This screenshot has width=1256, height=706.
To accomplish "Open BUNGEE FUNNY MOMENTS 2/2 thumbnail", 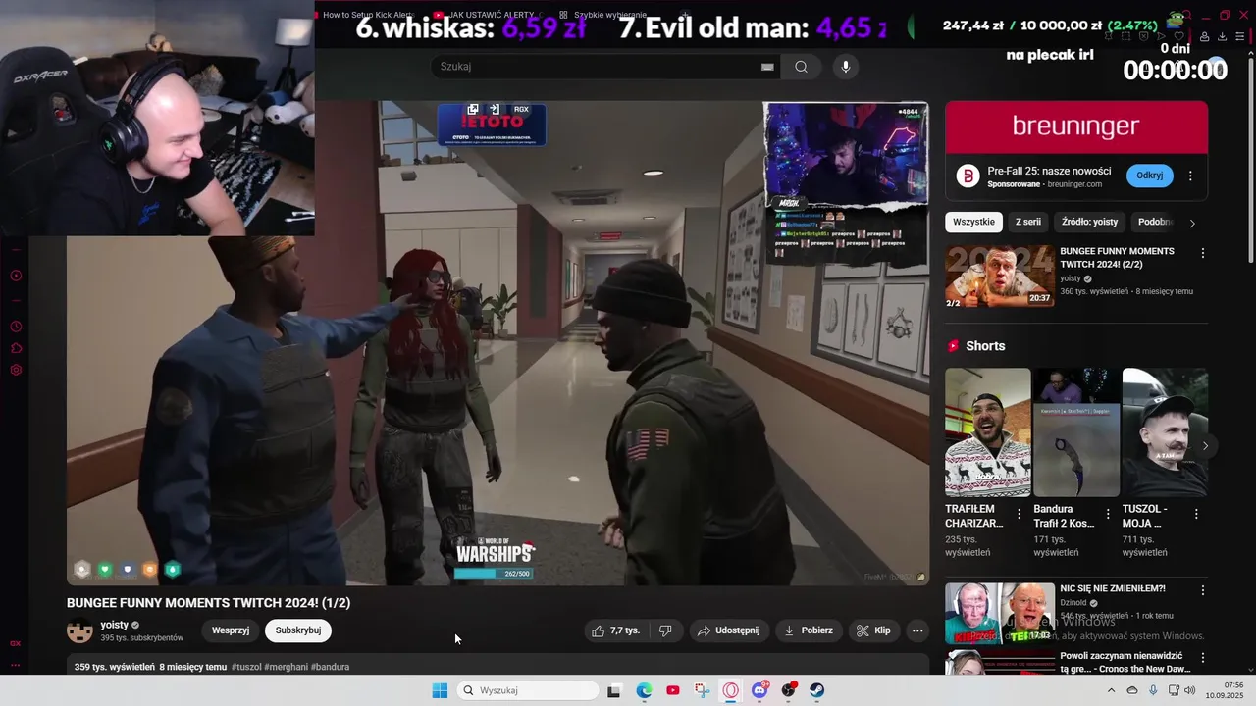I will pyautogui.click(x=1000, y=276).
